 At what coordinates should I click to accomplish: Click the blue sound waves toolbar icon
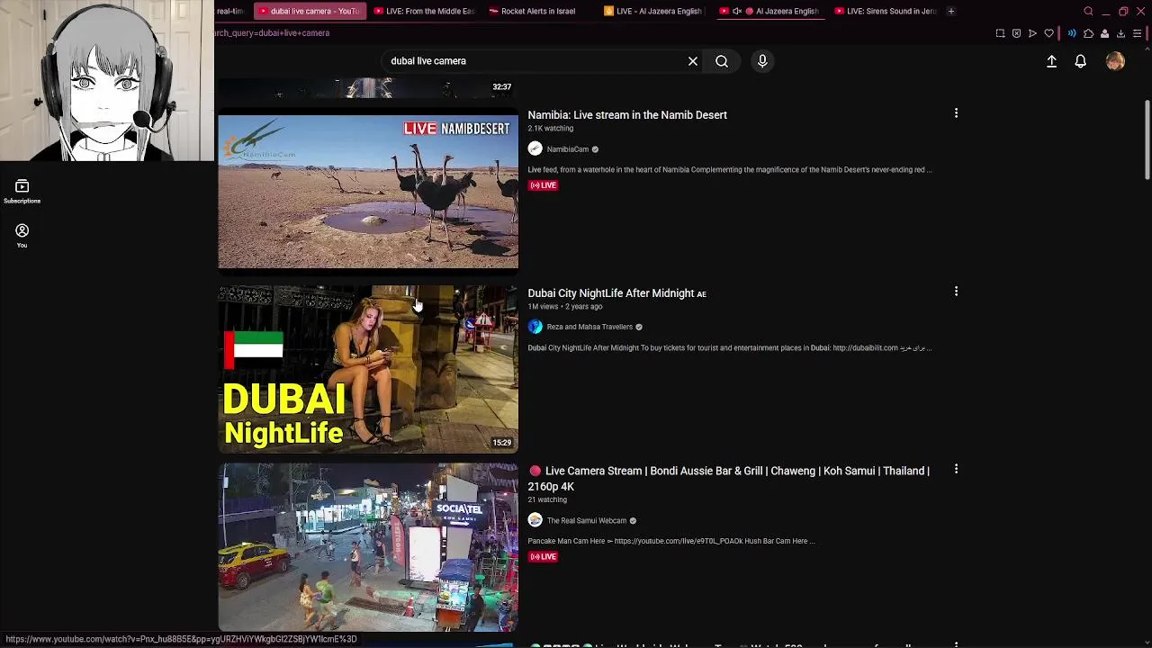1071,33
